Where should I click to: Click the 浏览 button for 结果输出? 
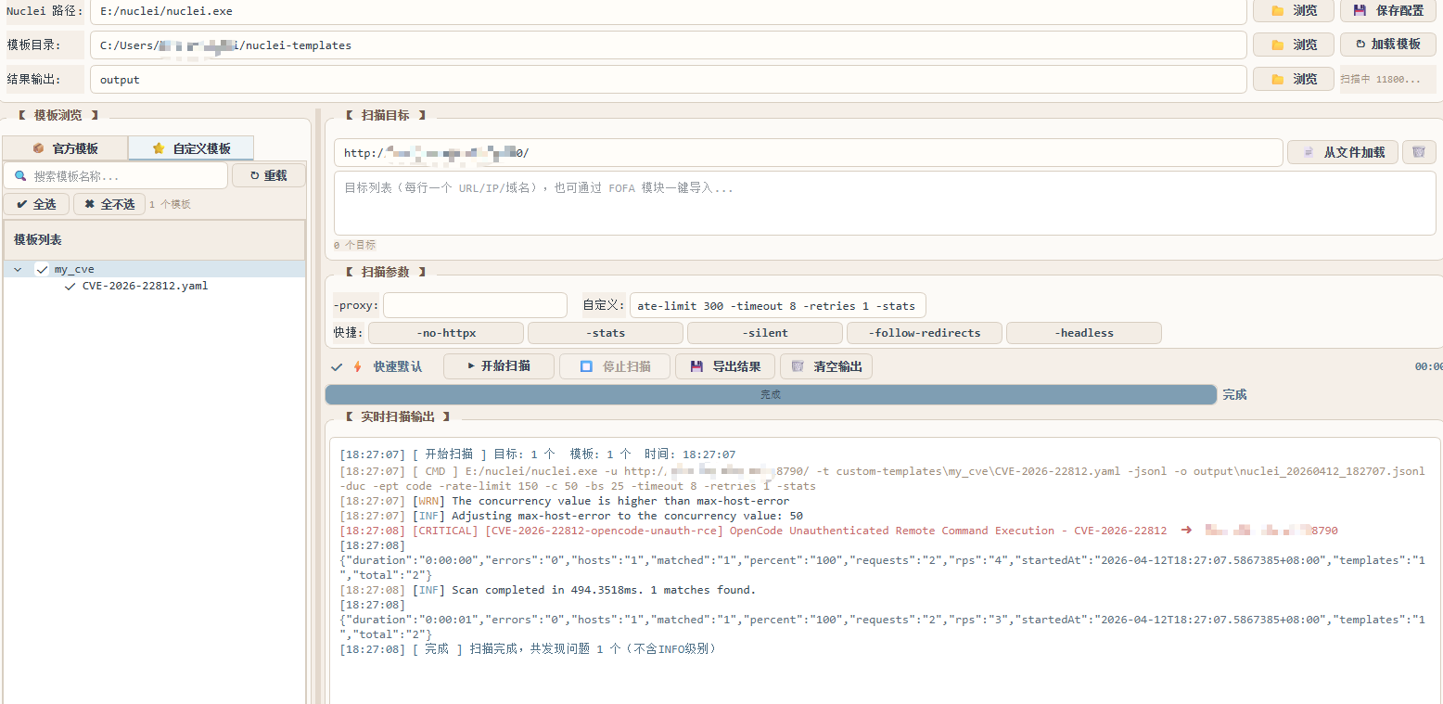pos(1294,80)
